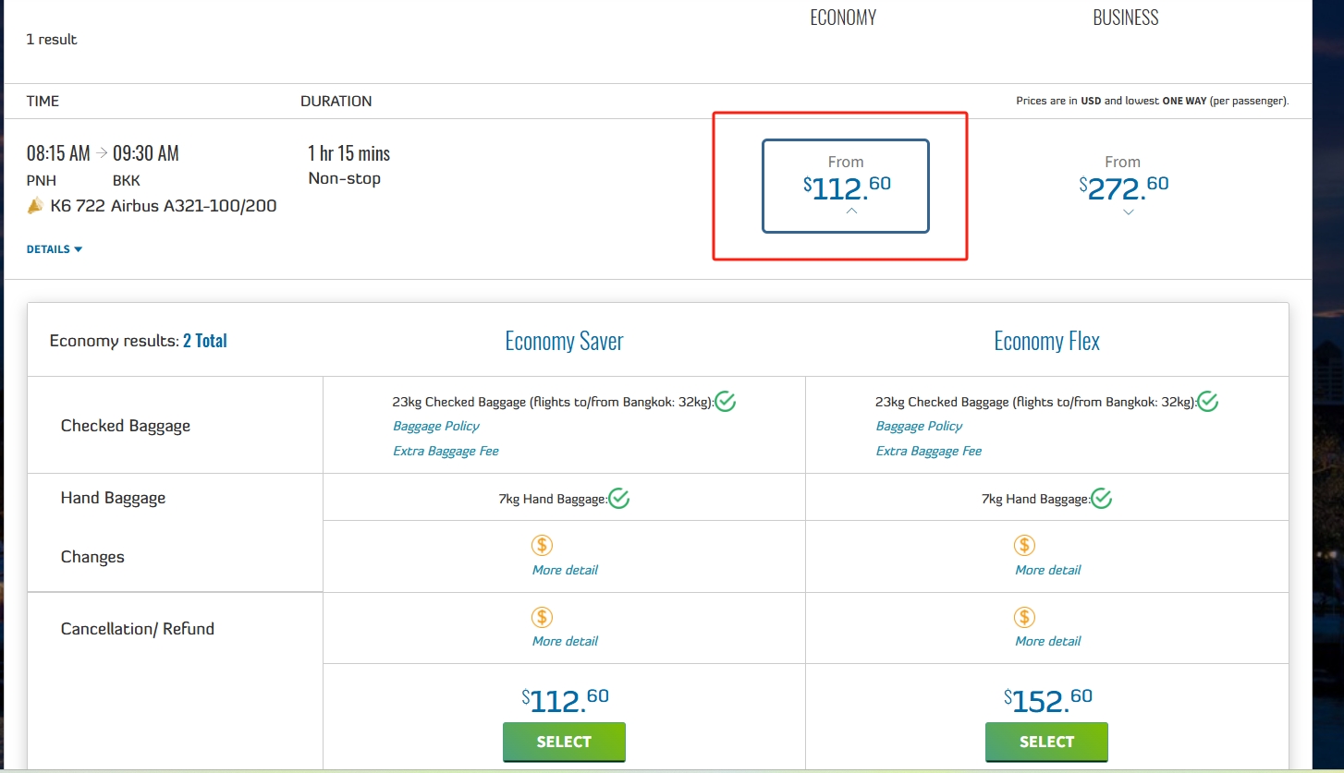1344x773 pixels.
Task: Open Extra Baggage Fee link under Economy Flex
Action: point(929,451)
